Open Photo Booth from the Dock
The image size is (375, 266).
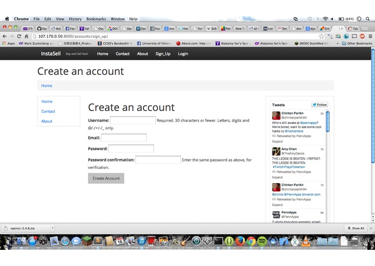(152, 241)
